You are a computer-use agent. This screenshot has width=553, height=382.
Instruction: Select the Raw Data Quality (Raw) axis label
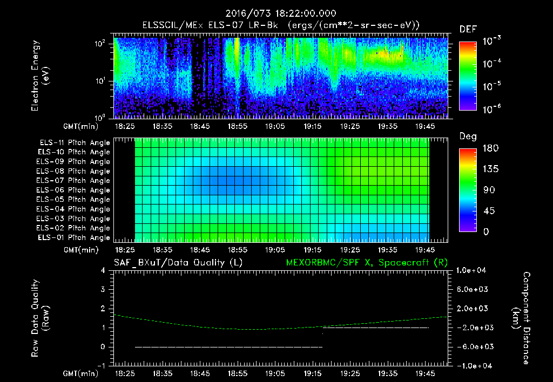point(40,318)
